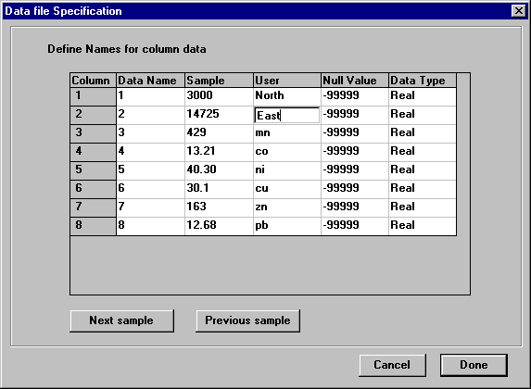This screenshot has height=389, width=531.
Task: Cancel the data file specification
Action: 392,365
